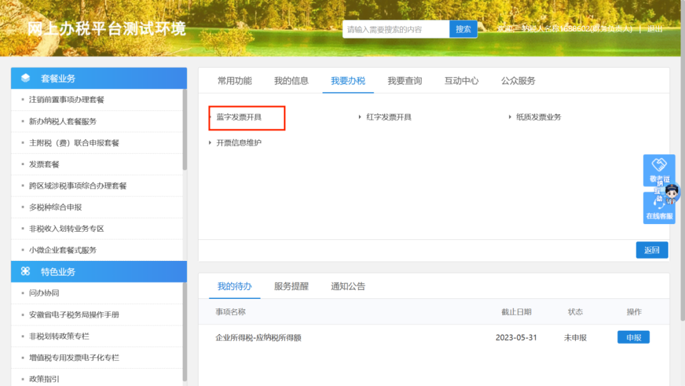Screen dimensions: 685x386
Task: Open the 互动中心 tab
Action: click(x=462, y=81)
